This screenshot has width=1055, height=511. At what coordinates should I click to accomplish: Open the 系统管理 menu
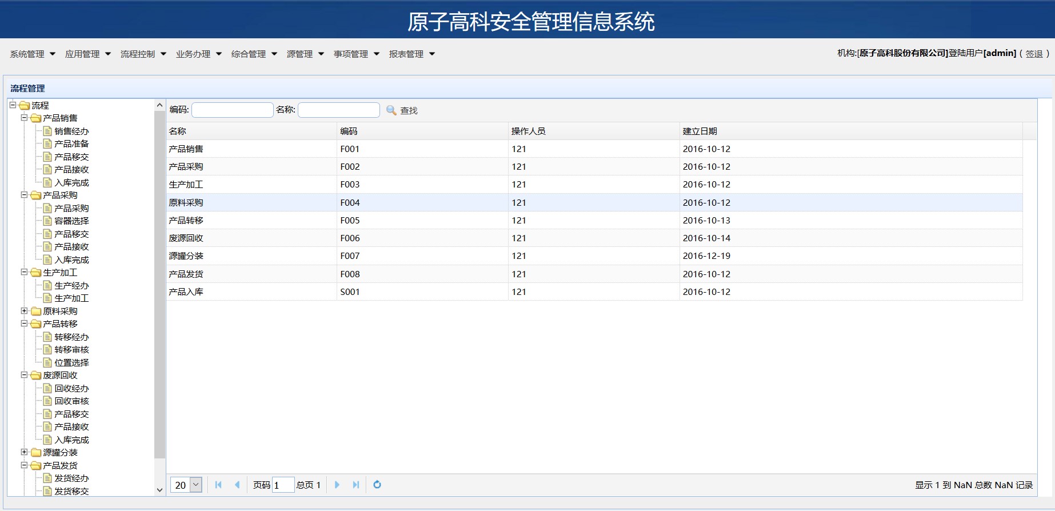tap(33, 54)
